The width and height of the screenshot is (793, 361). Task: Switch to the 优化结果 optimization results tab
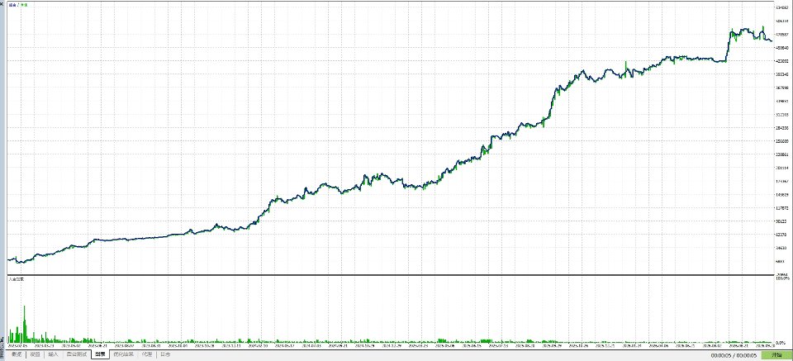[123, 354]
